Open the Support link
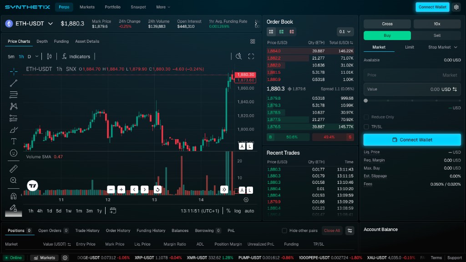 point(455,257)
